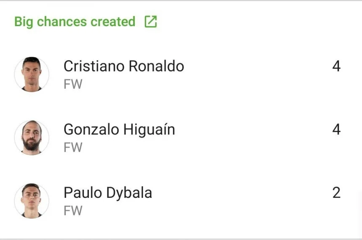The width and height of the screenshot is (362, 240).
Task: Tap the FW position under Paulo Dybala
Action: pyautogui.click(x=73, y=211)
